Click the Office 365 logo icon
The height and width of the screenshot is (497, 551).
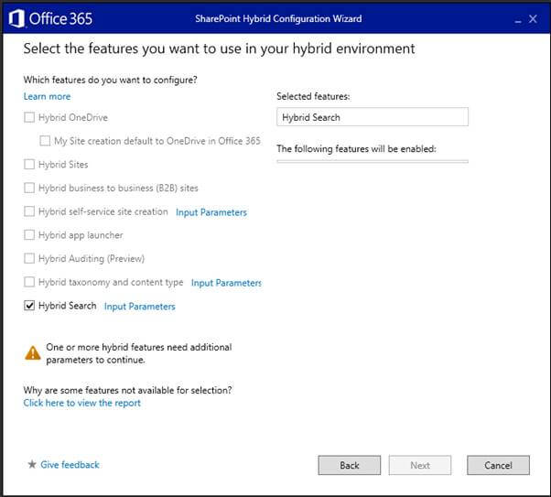point(16,18)
